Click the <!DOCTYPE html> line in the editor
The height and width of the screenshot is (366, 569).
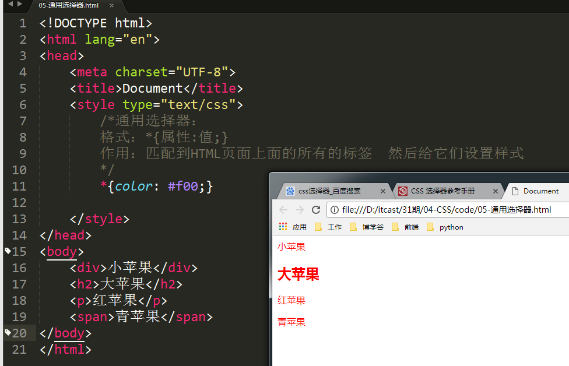[x=96, y=23]
